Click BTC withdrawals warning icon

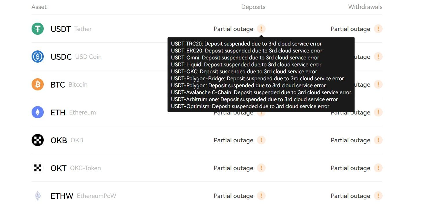[378, 84]
